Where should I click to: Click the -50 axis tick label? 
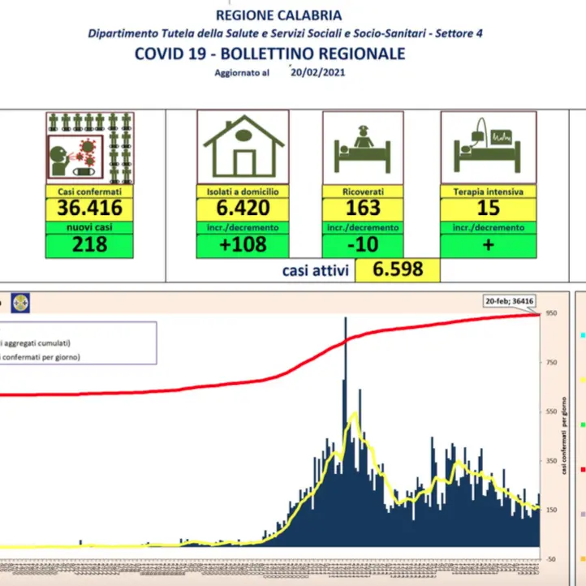tap(551, 559)
